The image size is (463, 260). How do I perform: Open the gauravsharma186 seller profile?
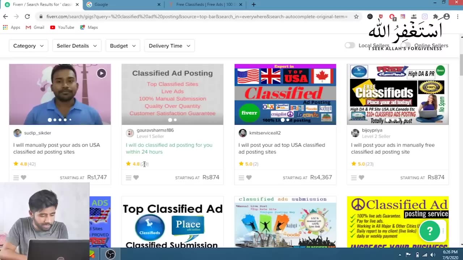pos(155,130)
